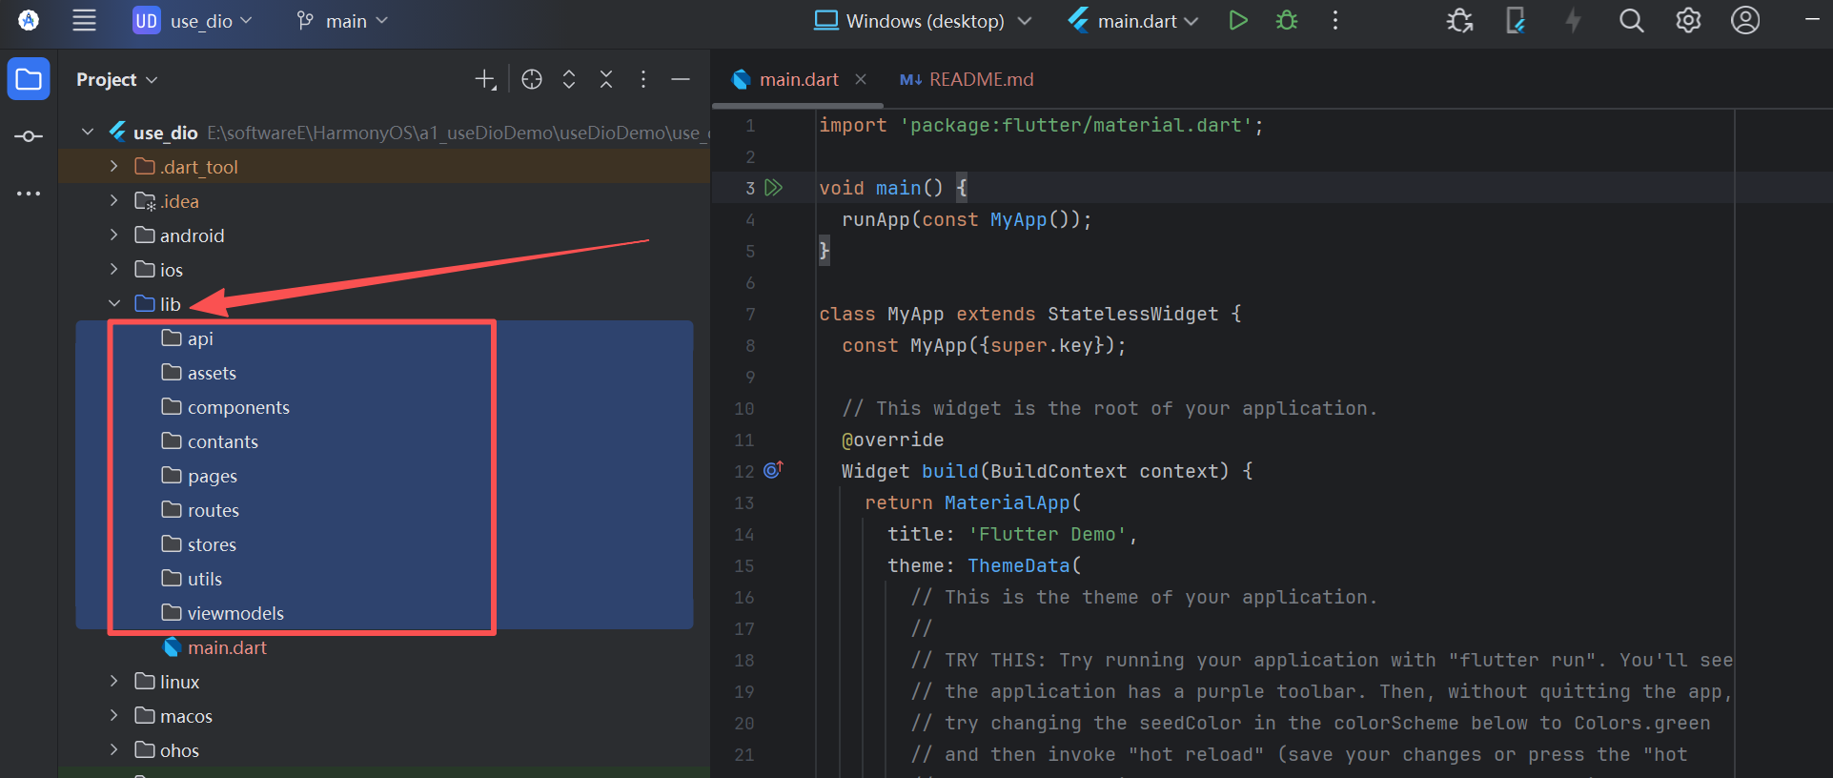This screenshot has width=1833, height=778.
Task: Expand the linux folder
Action: click(113, 682)
